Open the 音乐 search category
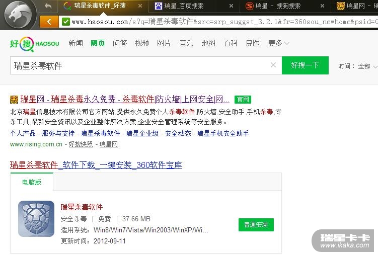 point(186,43)
